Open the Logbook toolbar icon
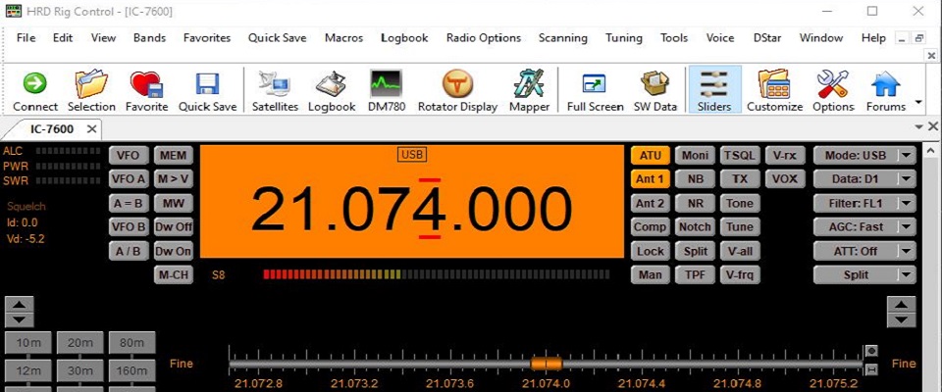The height and width of the screenshot is (392, 942). [x=332, y=90]
